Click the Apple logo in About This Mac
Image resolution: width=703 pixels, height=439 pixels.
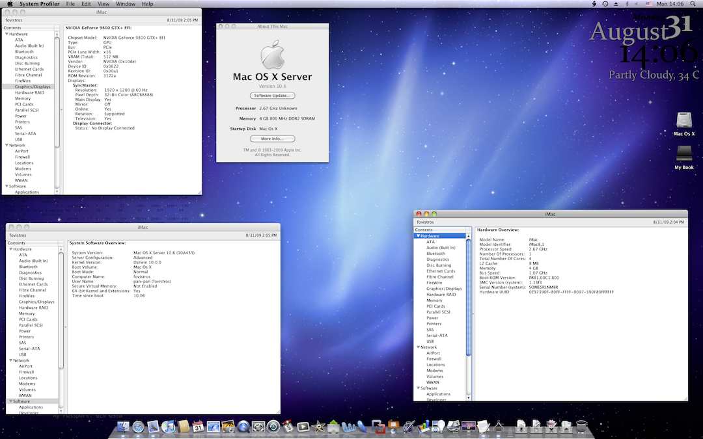point(273,54)
